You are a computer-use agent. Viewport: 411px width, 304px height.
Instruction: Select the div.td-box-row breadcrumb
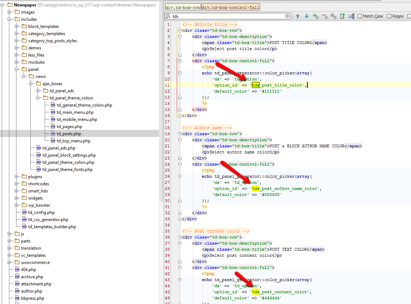(183, 8)
